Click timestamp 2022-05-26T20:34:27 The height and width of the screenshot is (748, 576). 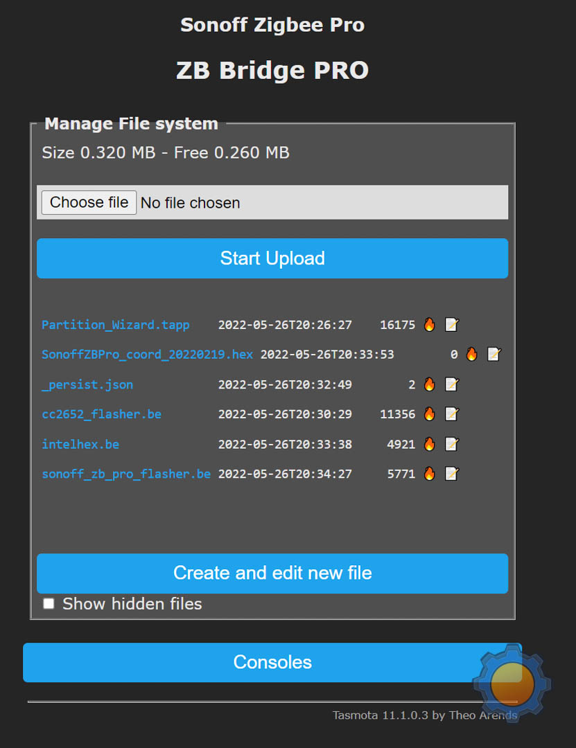coord(285,474)
